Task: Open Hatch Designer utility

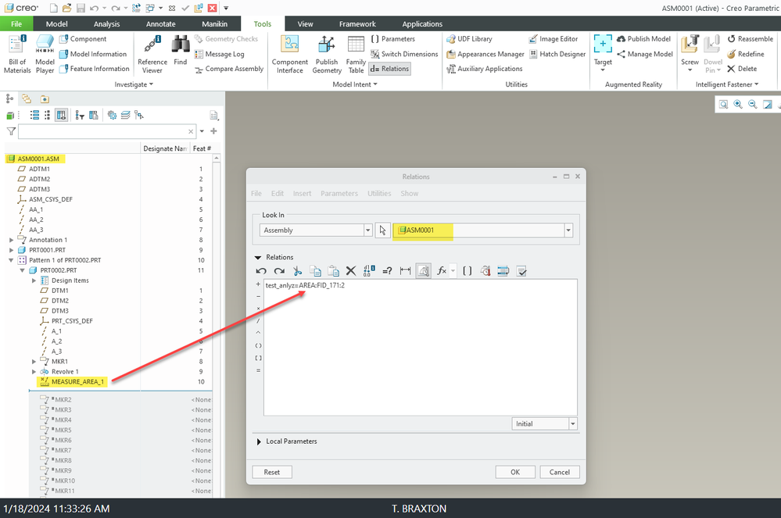Action: click(557, 54)
